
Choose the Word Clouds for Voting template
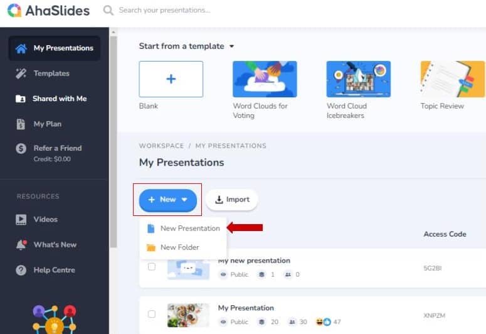click(265, 79)
